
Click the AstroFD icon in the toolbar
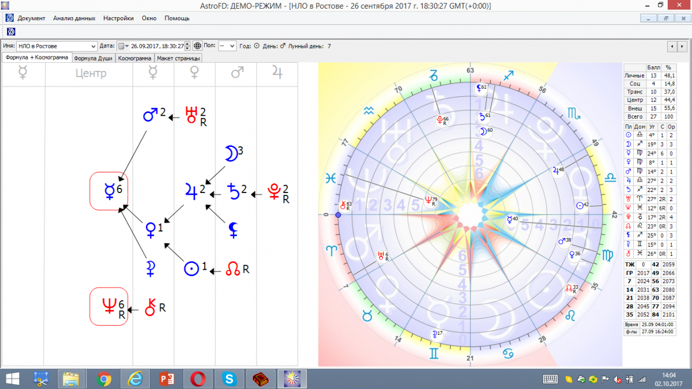[x=11, y=31]
